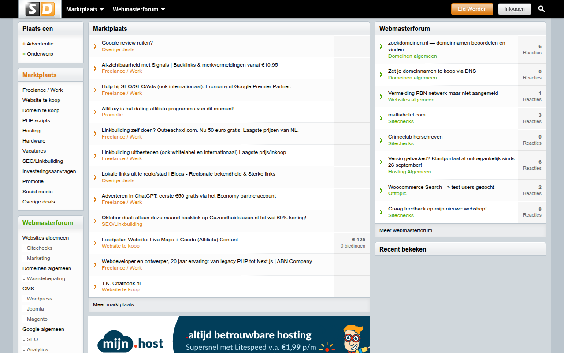Click the orange arrow beside T.K. Chathonk.nl
Image resolution: width=564 pixels, height=353 pixels.
click(x=95, y=286)
